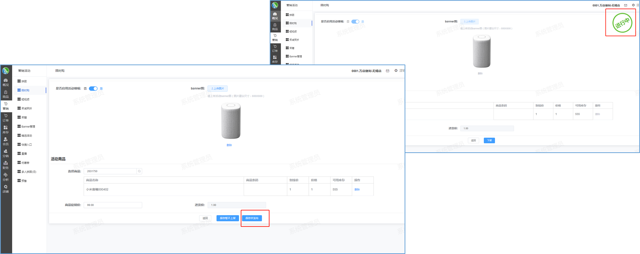This screenshot has height=254, width=640.
Task: Click the 分销 sidebar icon
Action: pyautogui.click(x=6, y=153)
